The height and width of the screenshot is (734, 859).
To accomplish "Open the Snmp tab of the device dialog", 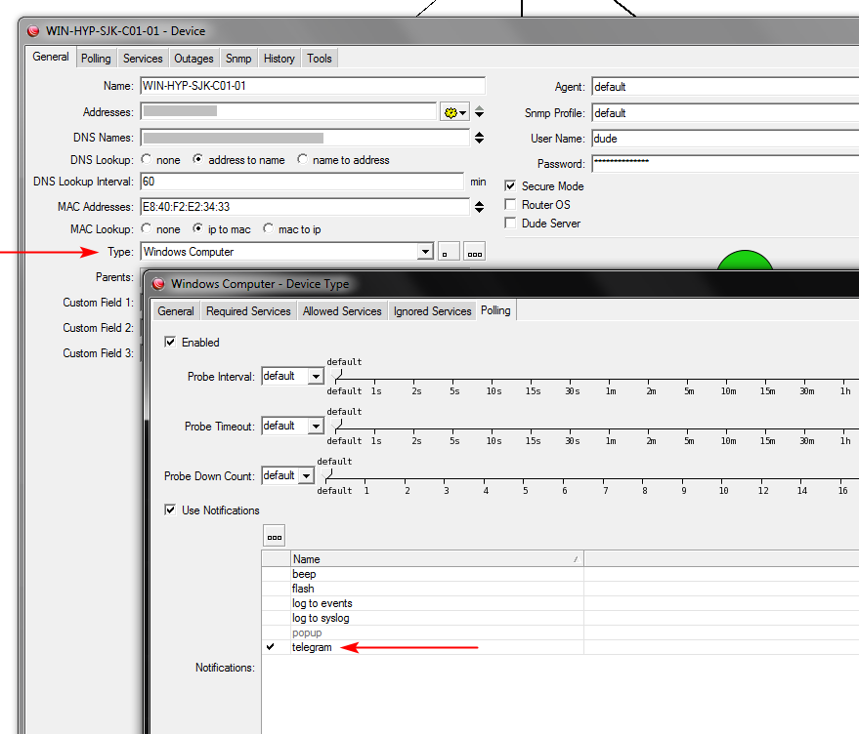I will coord(237,58).
